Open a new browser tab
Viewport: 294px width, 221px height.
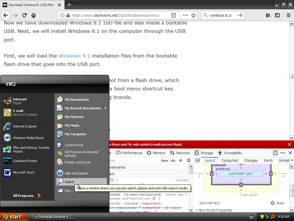click(x=69, y=5)
